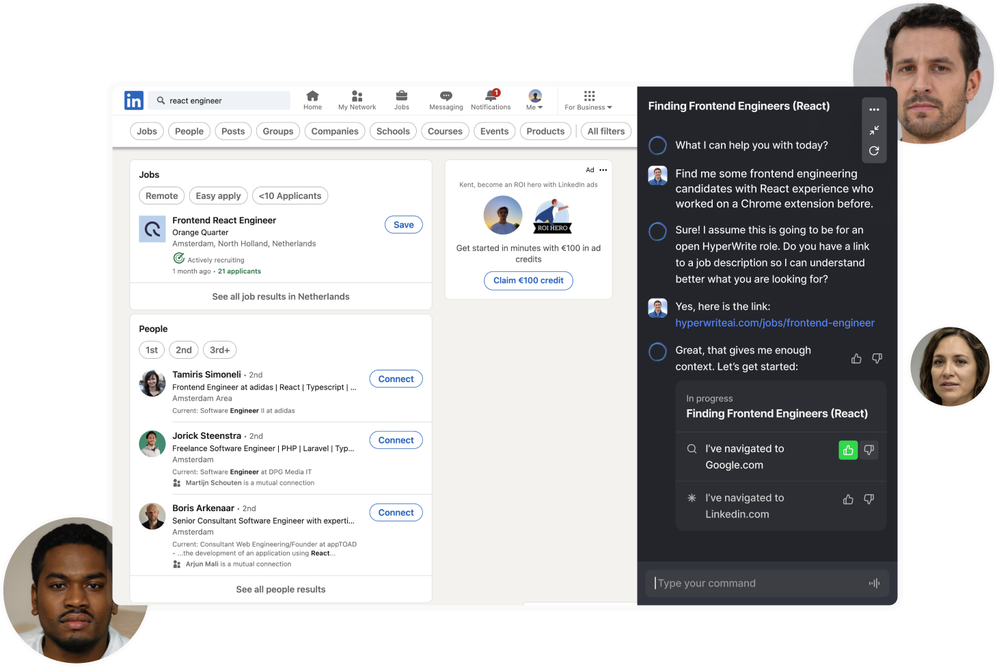Image resolution: width=997 pixels, height=667 pixels.
Task: Open Jorick Steenstra's name link
Action: point(206,436)
